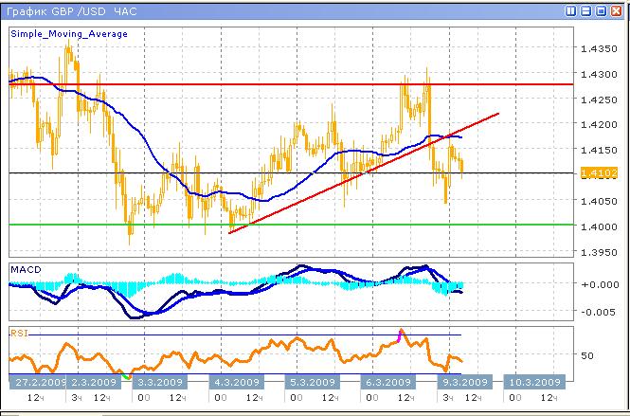
Task: Click the 9.3.2009 date marker
Action: 464,382
